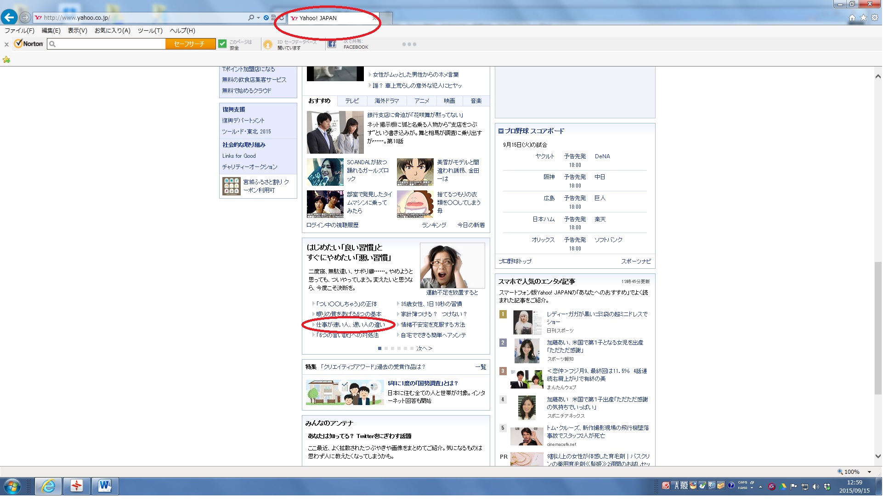This screenshot has height=500, width=883.
Task: Click the Norton Identity Safe vault icon
Action: [x=268, y=44]
